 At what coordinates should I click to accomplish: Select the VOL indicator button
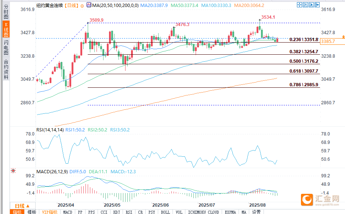pos(179,212)
